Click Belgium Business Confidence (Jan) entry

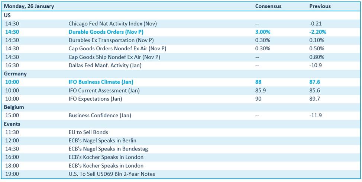(x=100, y=115)
